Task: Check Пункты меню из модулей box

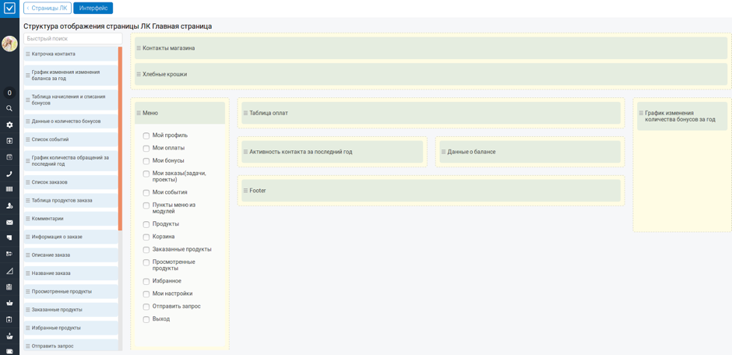Action: tap(146, 206)
